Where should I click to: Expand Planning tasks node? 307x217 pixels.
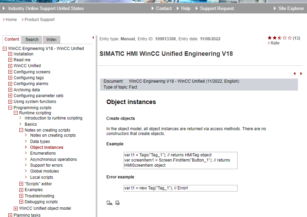pyautogui.click(x=10, y=215)
